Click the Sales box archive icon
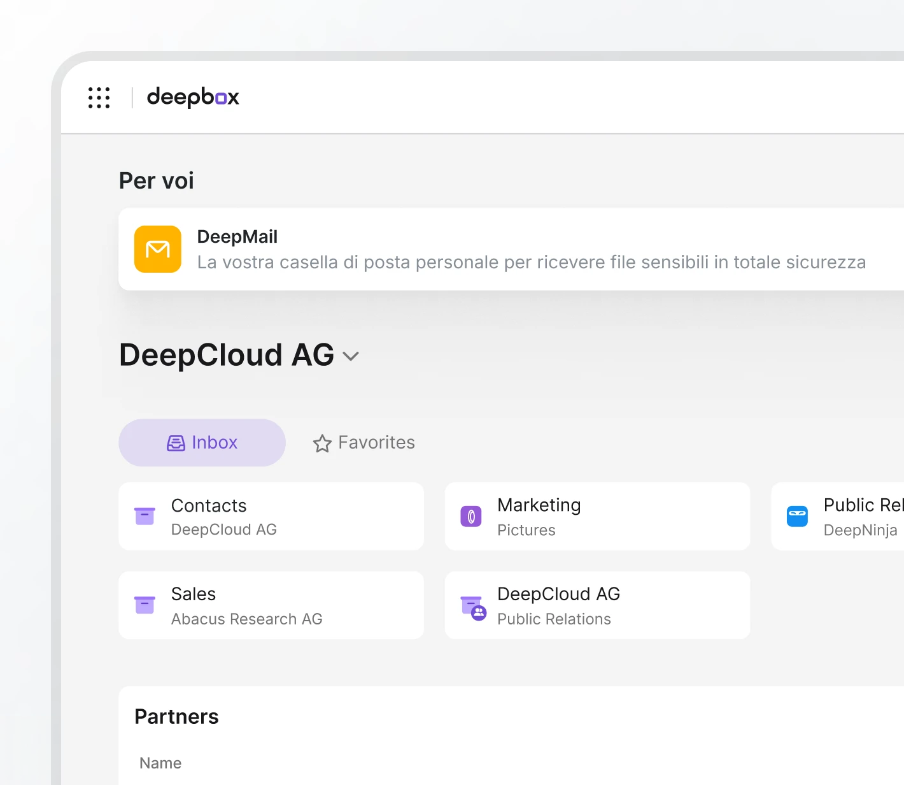 coord(145,605)
